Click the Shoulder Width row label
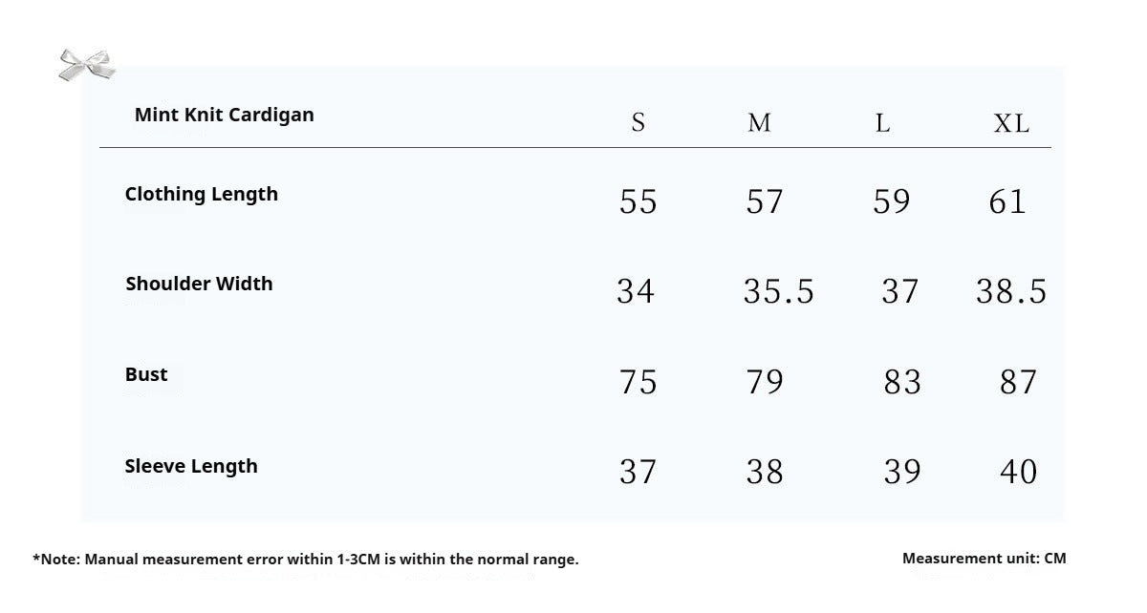1147x613 pixels. point(199,284)
